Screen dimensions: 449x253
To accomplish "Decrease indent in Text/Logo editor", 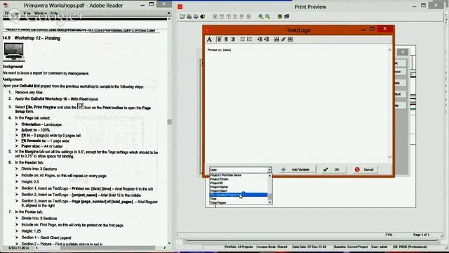I will pos(260,39).
